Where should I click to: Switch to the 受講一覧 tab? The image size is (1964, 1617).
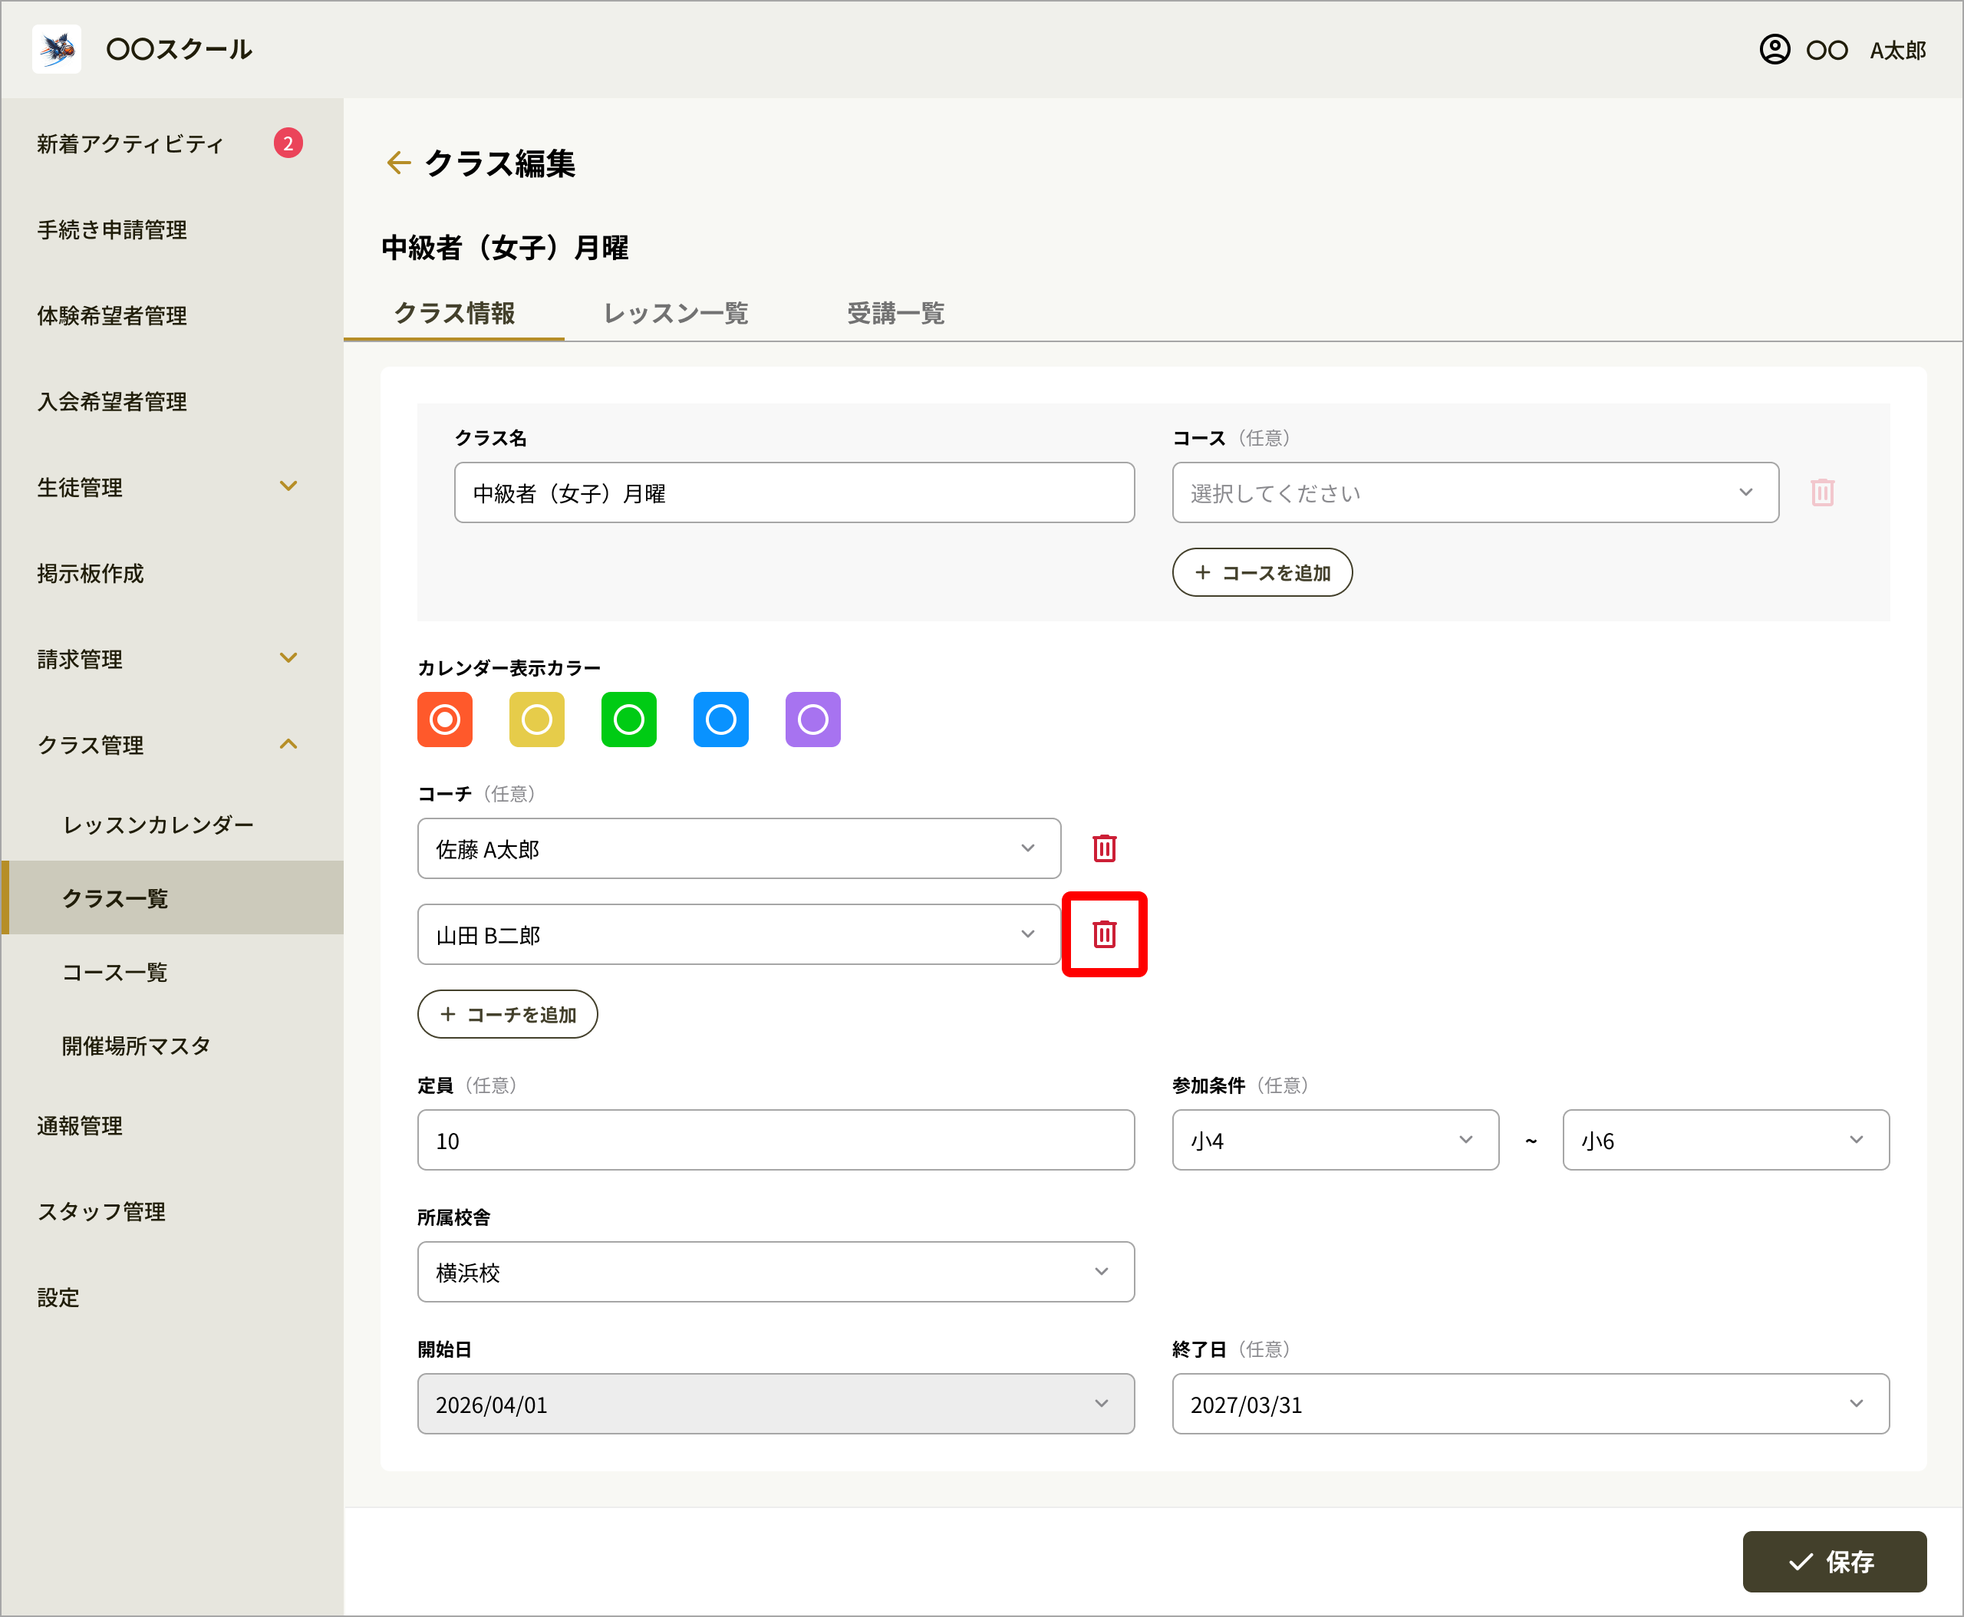[x=895, y=313]
